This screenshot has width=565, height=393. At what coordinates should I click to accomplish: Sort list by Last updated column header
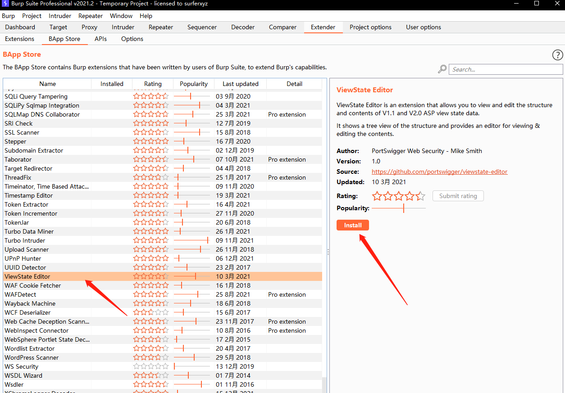[241, 84]
